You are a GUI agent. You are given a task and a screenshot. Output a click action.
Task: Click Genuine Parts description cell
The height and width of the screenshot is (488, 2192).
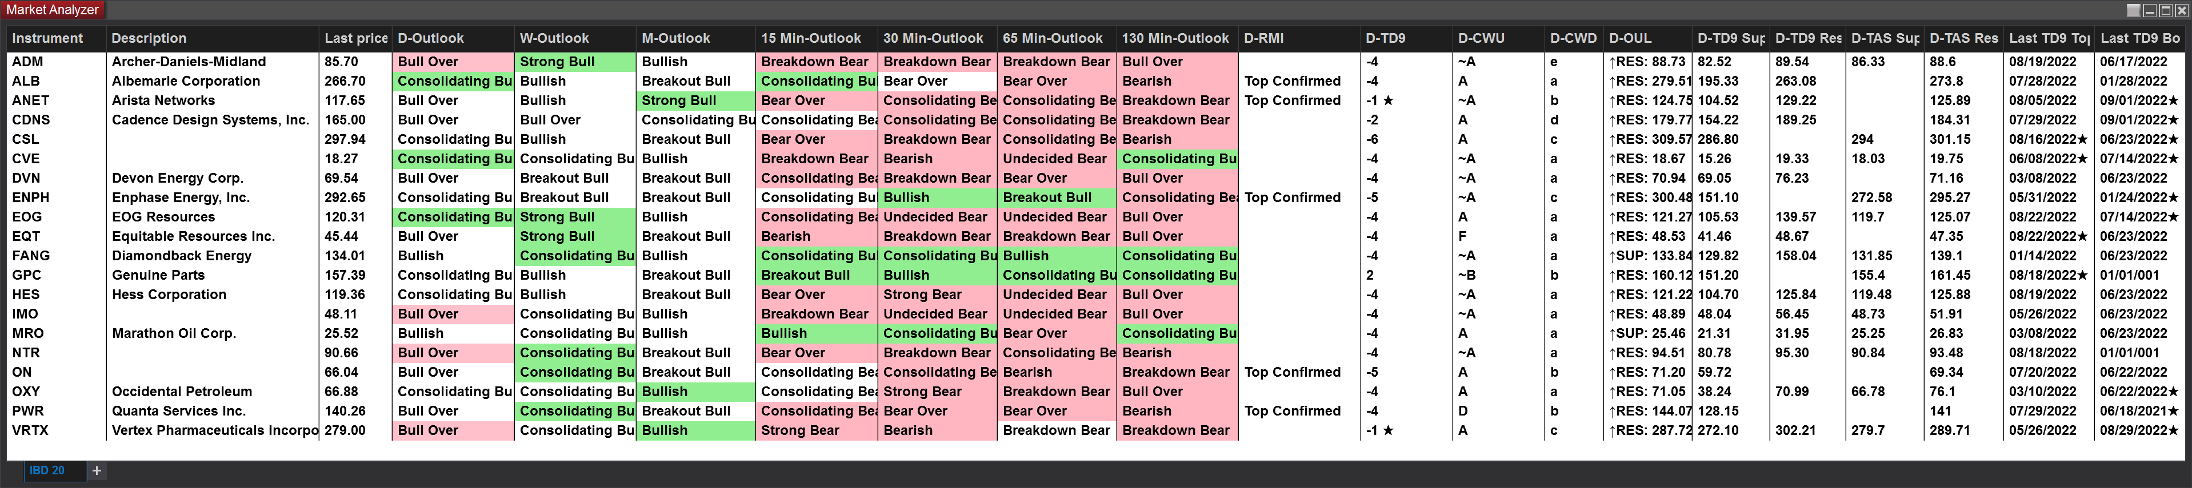click(213, 276)
